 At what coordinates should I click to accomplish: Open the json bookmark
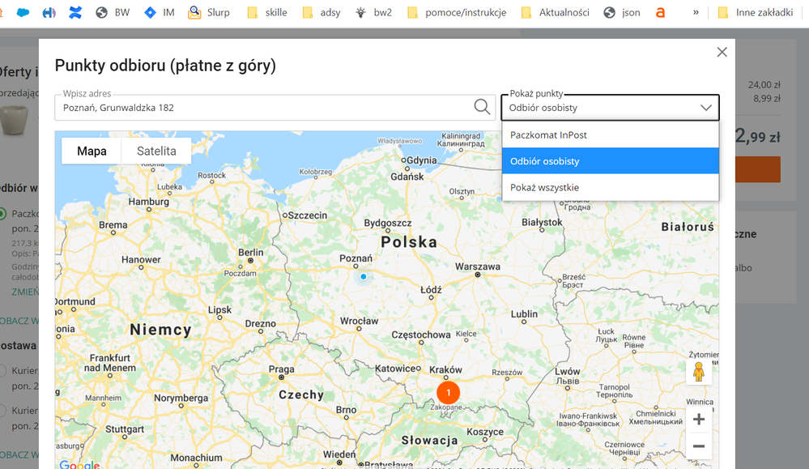622,12
